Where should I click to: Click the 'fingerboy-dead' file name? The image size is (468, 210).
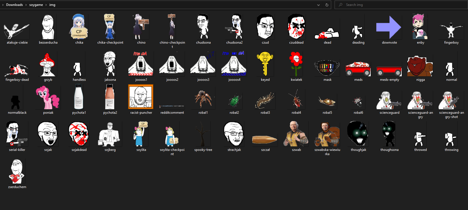pos(17,80)
